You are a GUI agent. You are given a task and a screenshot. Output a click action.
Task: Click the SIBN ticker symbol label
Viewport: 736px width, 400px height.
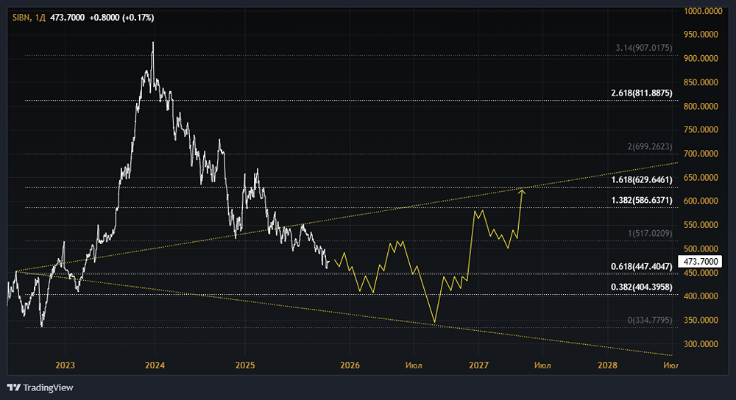point(21,18)
